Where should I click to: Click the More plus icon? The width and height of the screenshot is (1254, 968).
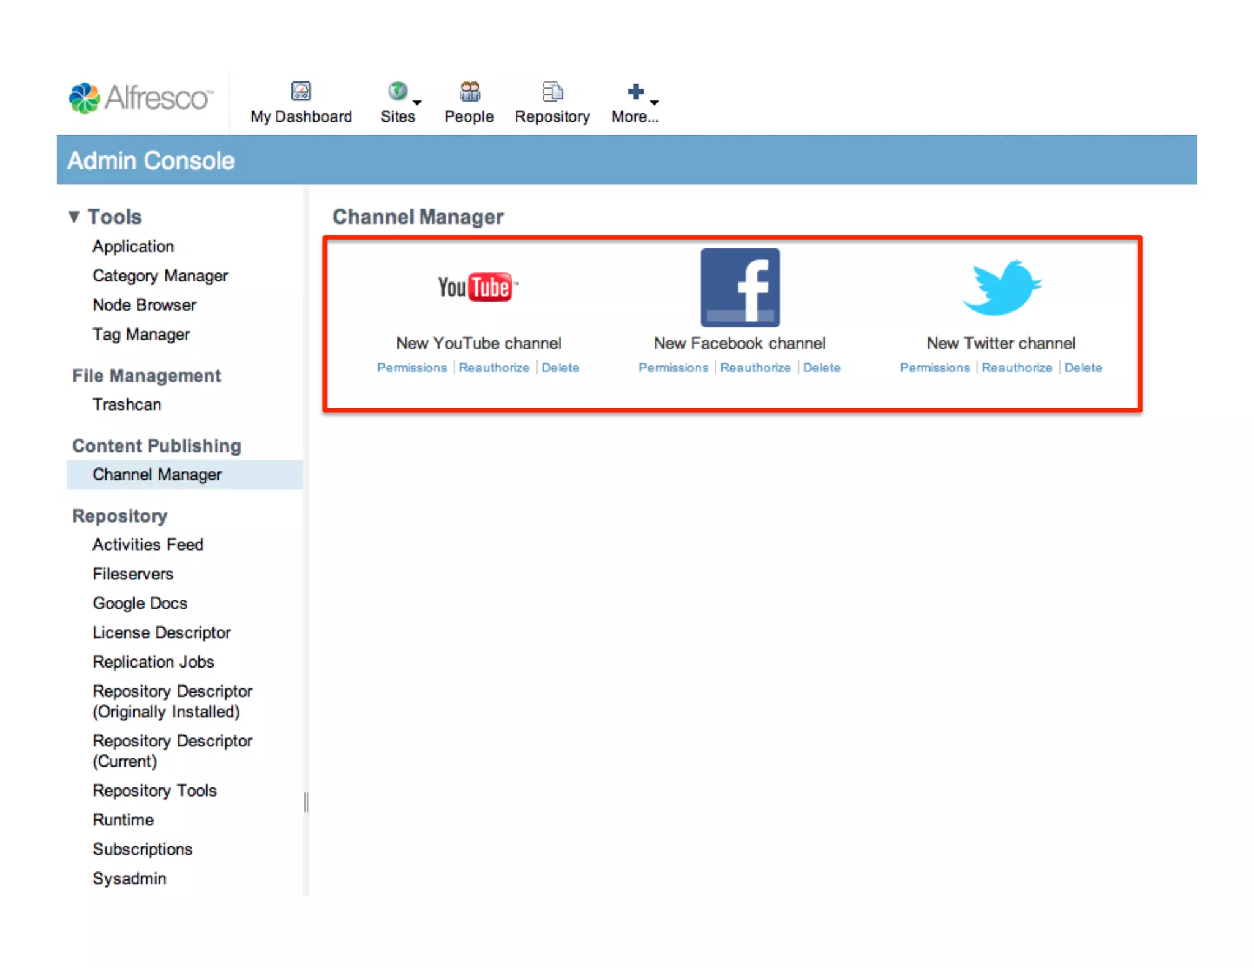coord(635,91)
